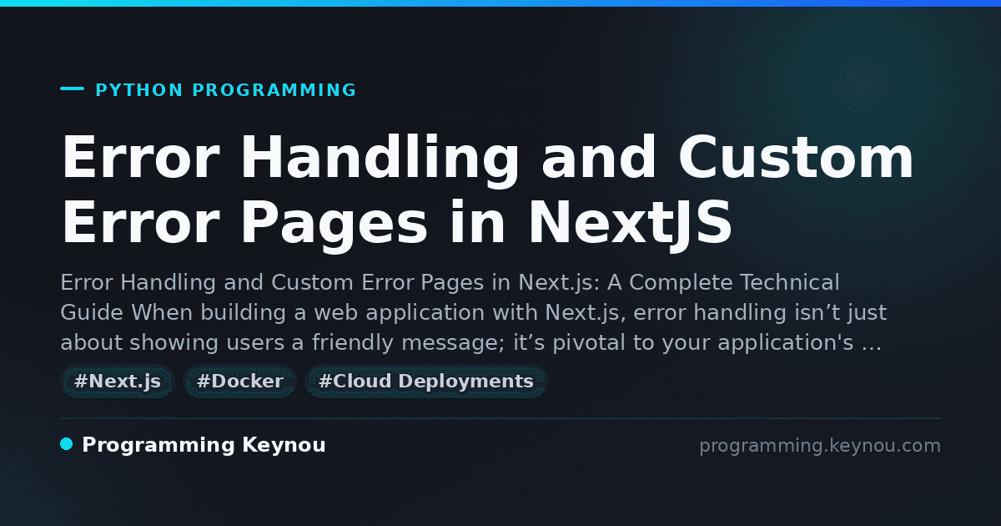This screenshot has width=1001, height=526.
Task: Click the PYTHON PROGRAMMING category label
Action: pyautogui.click(x=226, y=90)
